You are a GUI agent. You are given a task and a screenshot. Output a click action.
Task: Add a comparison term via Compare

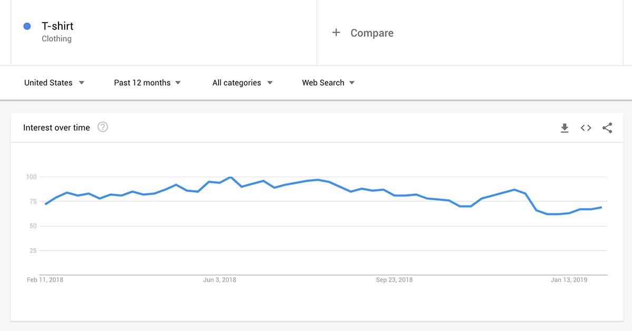tap(372, 33)
